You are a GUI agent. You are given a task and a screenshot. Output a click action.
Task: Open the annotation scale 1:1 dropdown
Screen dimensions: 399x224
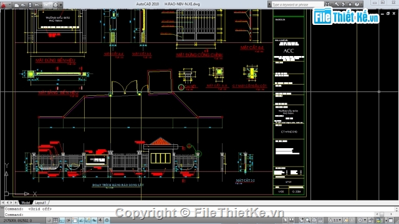335,220
